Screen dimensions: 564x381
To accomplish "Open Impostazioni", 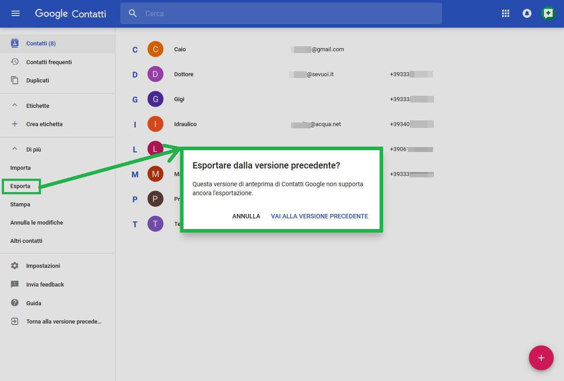I will pos(43,266).
